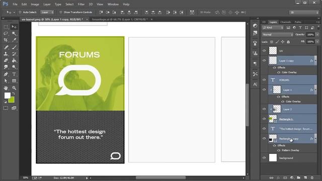Open the tool preset picker arrow
This screenshot has height=181, width=322.
point(14,13)
